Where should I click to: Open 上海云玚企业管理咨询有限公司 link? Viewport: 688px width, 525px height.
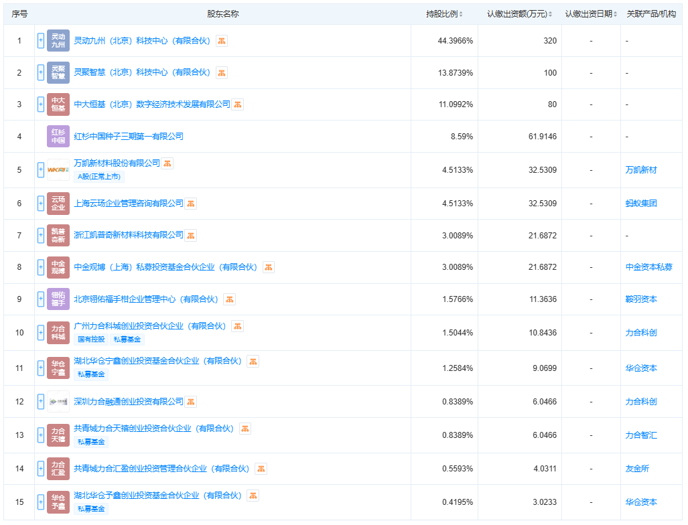(x=129, y=204)
